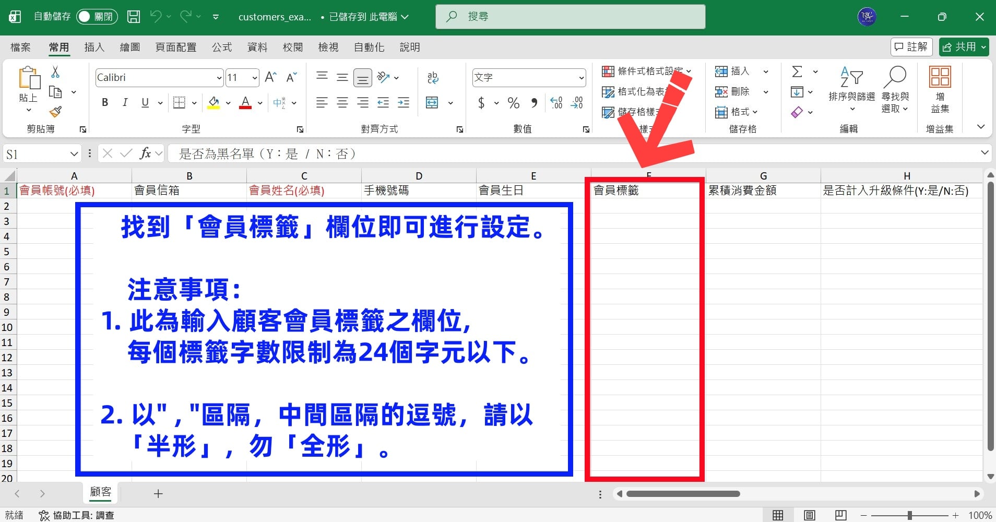
Task: Open the number format (文字) dropdown
Action: (582, 78)
